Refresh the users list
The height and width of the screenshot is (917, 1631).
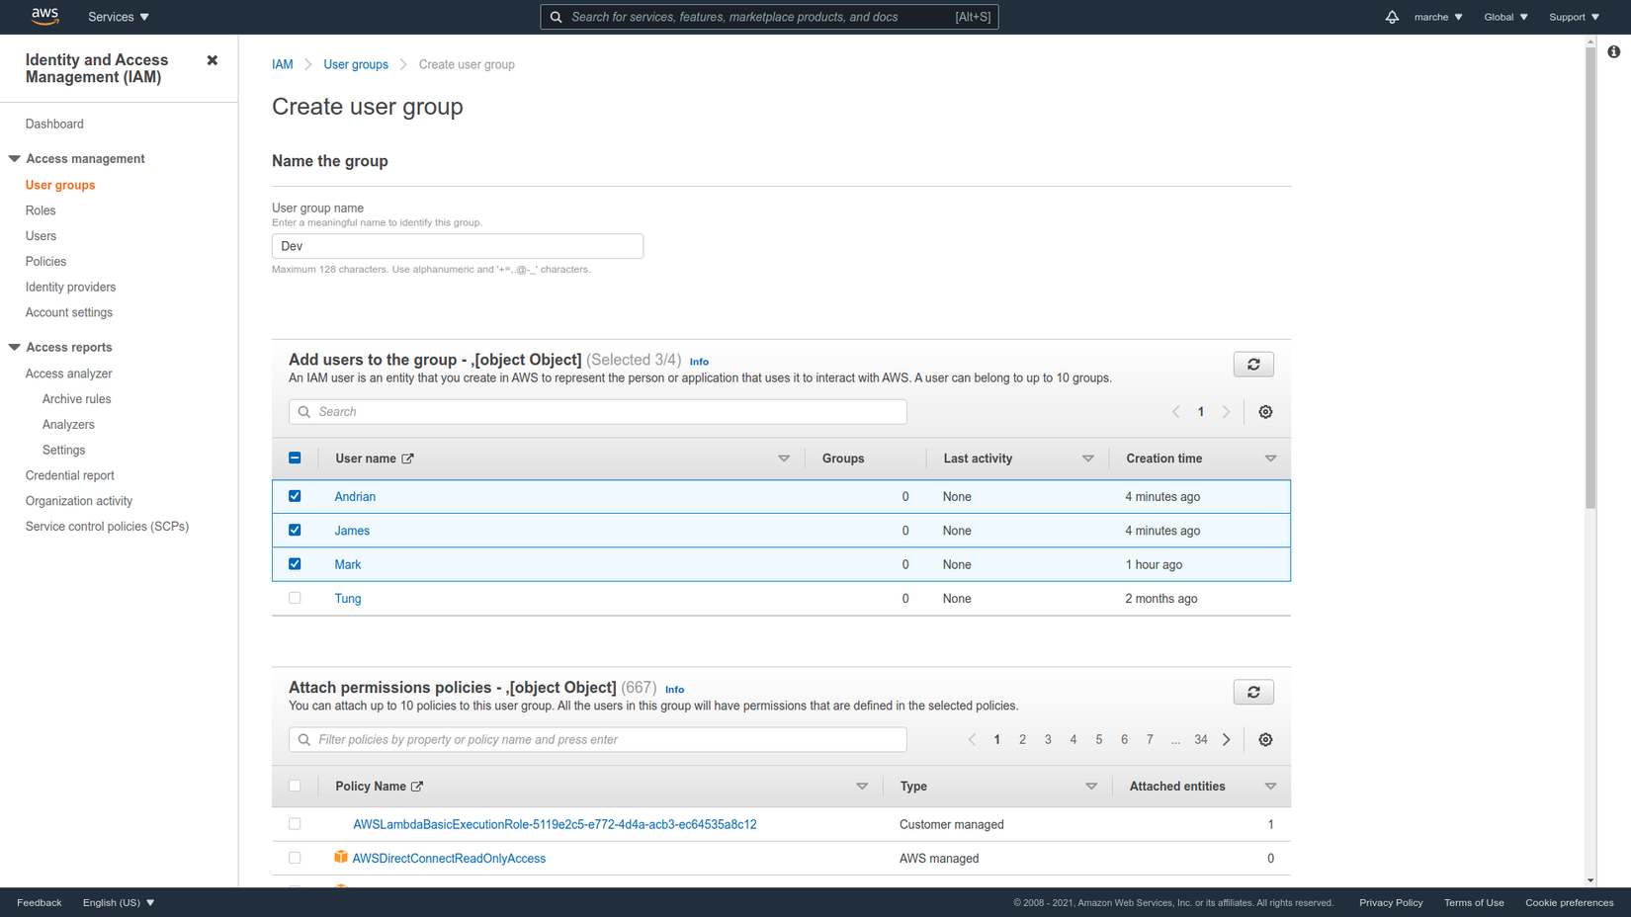(1253, 365)
